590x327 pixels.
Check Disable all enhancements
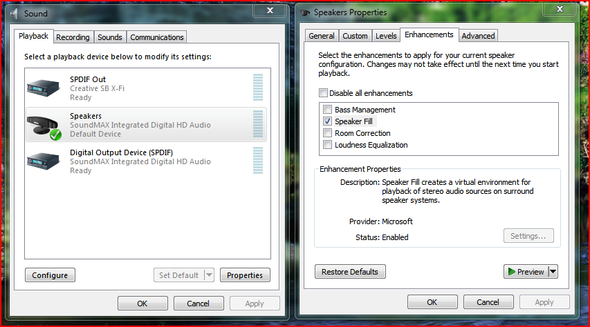tap(323, 92)
